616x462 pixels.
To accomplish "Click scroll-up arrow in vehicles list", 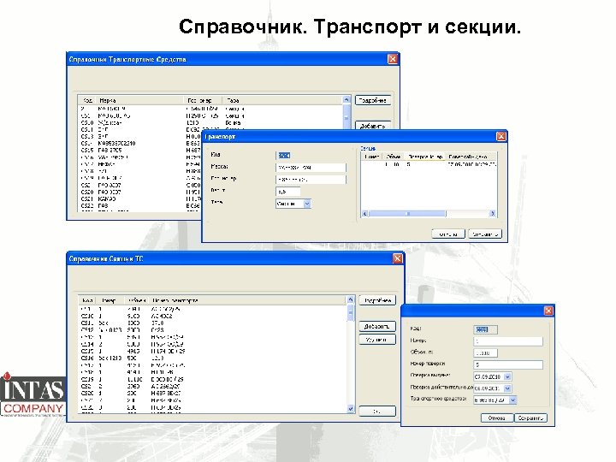I will coord(346,100).
